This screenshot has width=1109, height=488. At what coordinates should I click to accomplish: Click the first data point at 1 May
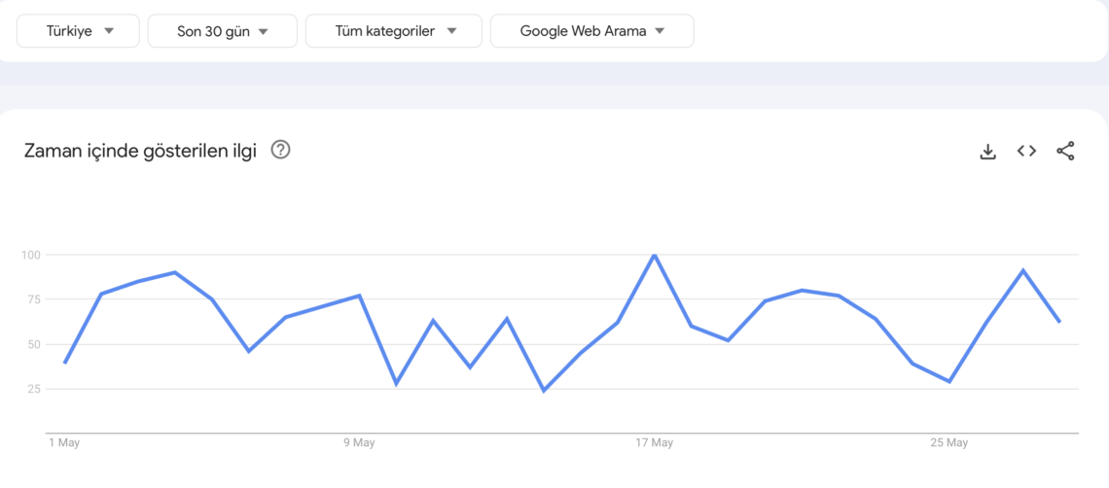64,363
